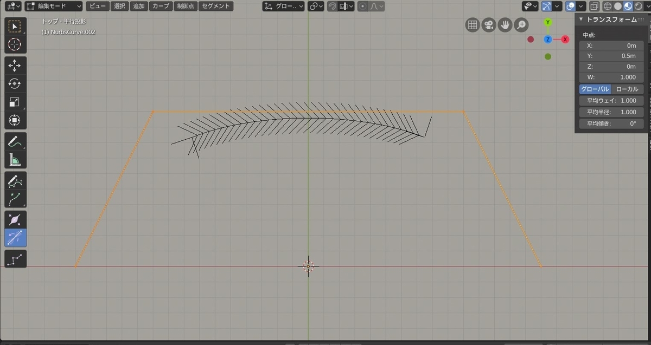The image size is (651, 345).
Task: Toggle show gizmo button
Action: coord(546,6)
